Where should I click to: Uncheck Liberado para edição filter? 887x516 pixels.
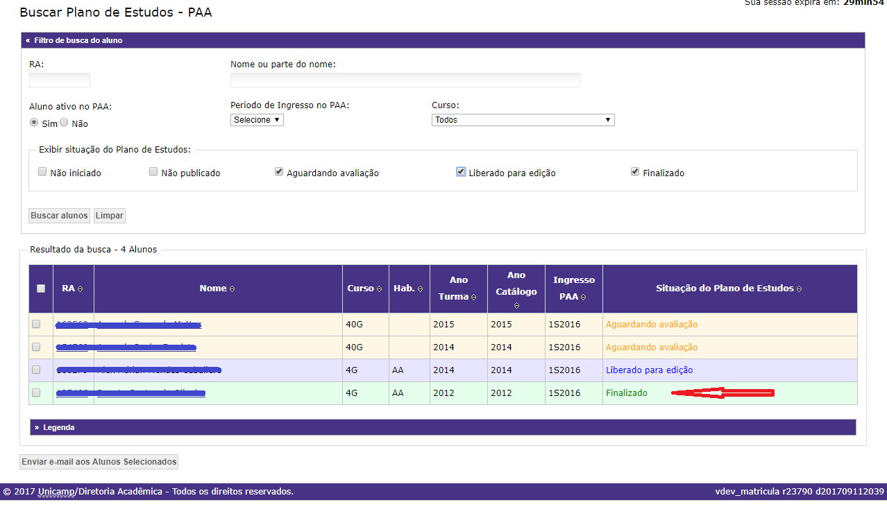point(461,172)
